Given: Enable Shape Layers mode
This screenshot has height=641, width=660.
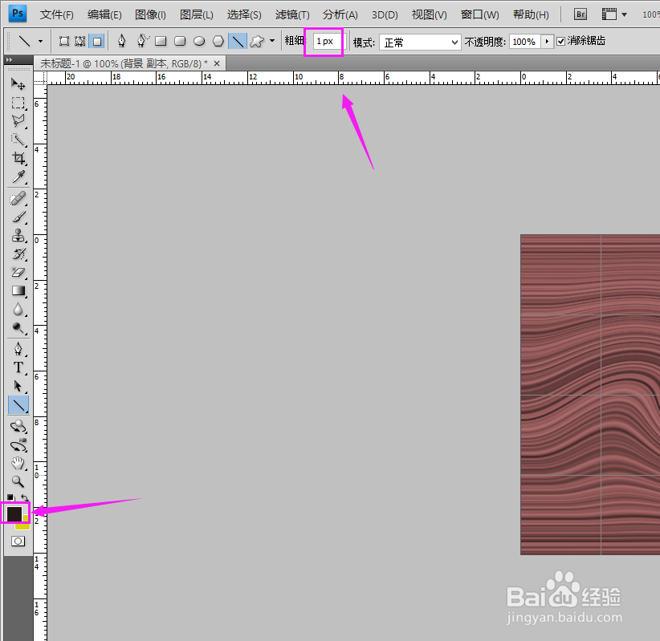Looking at the screenshot, I should pos(64,41).
